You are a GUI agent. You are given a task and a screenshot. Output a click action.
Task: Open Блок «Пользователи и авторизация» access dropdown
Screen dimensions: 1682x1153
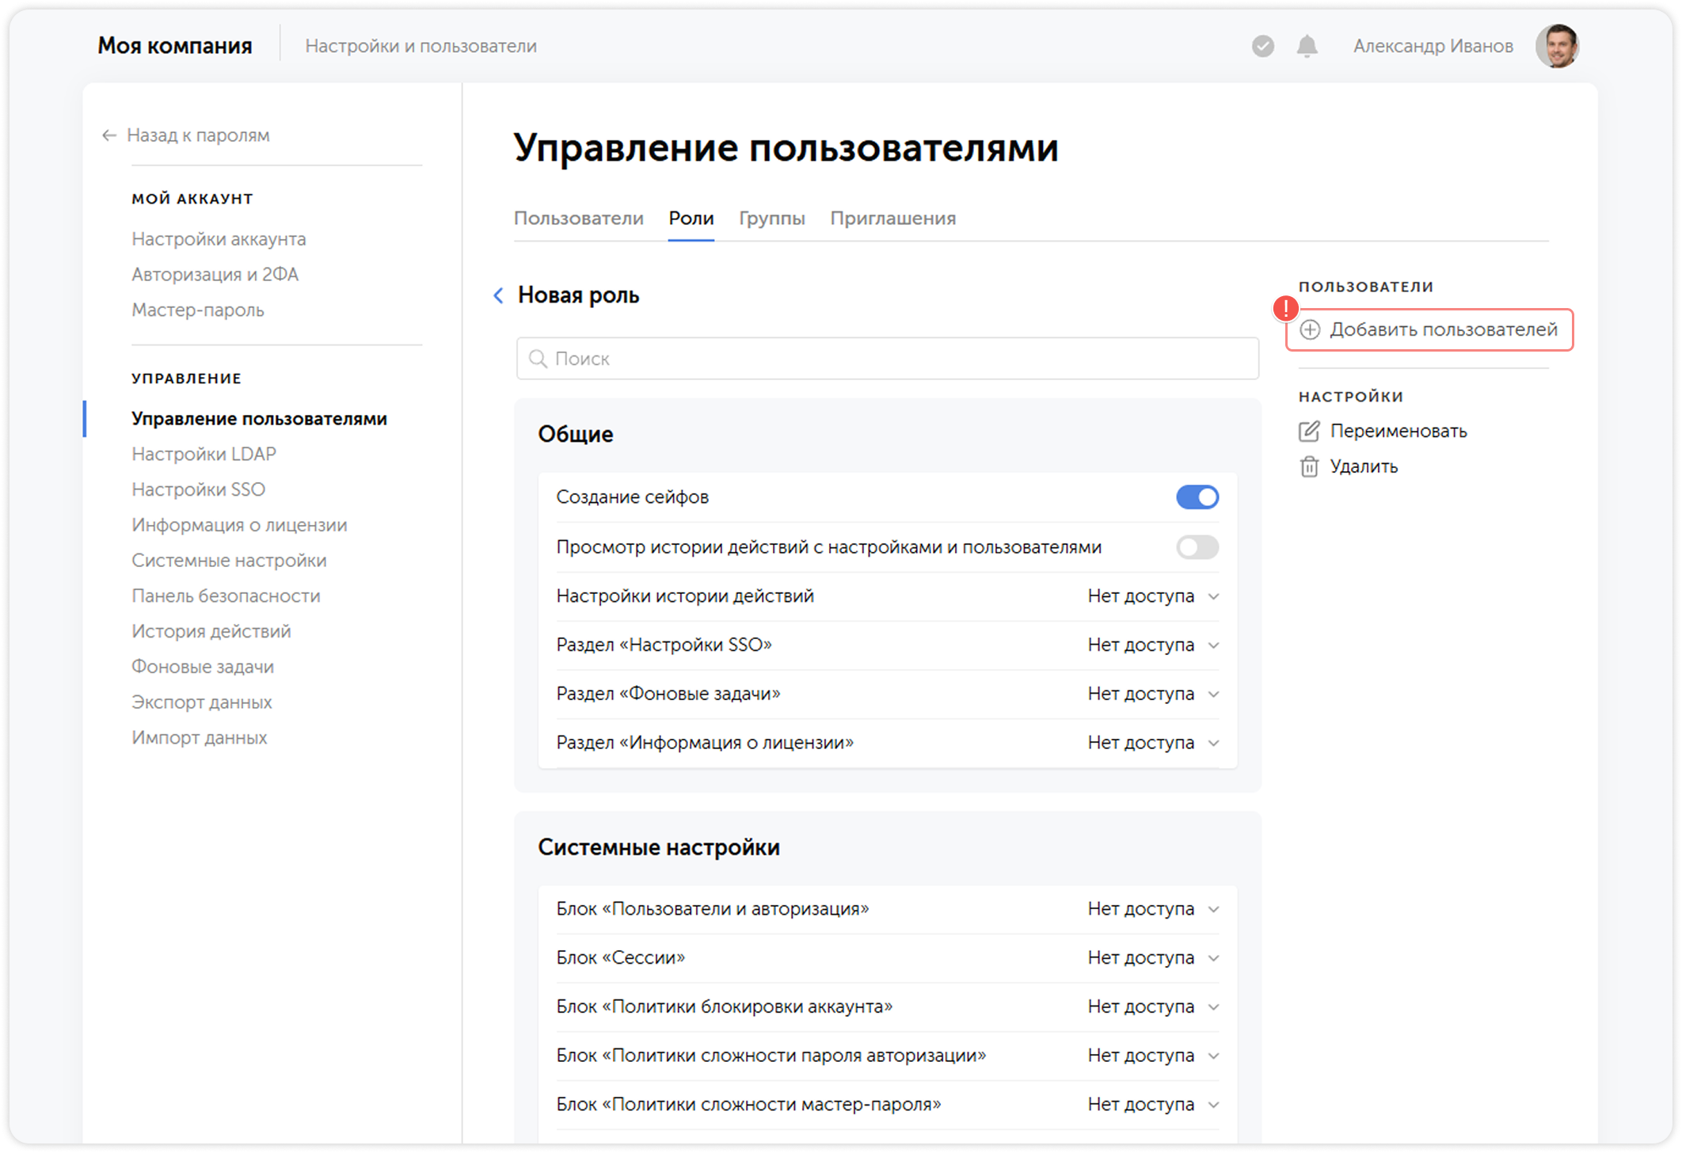tap(1153, 909)
